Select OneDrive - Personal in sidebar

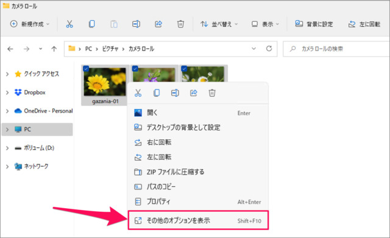click(x=43, y=111)
